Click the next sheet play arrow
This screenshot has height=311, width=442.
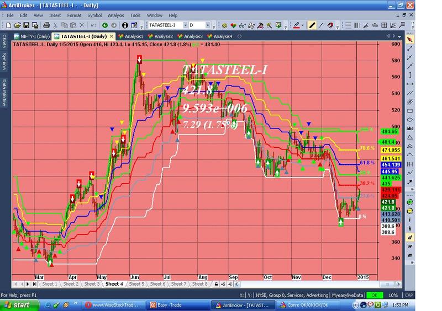click(x=28, y=284)
